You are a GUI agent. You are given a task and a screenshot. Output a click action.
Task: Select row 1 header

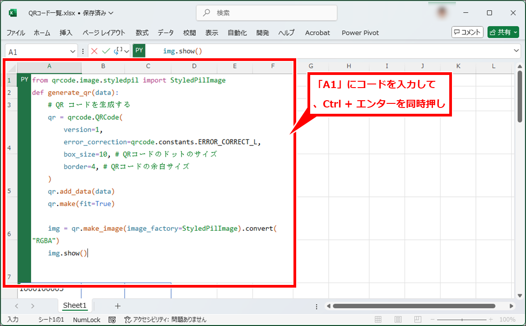pyautogui.click(x=9, y=80)
